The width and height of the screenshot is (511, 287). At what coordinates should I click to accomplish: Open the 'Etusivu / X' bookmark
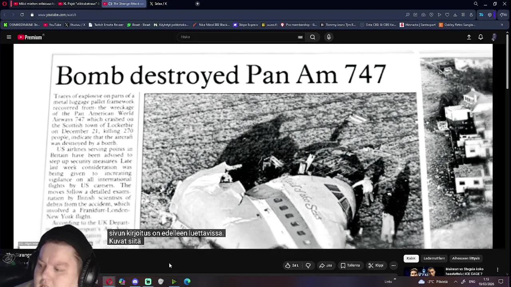point(75,25)
